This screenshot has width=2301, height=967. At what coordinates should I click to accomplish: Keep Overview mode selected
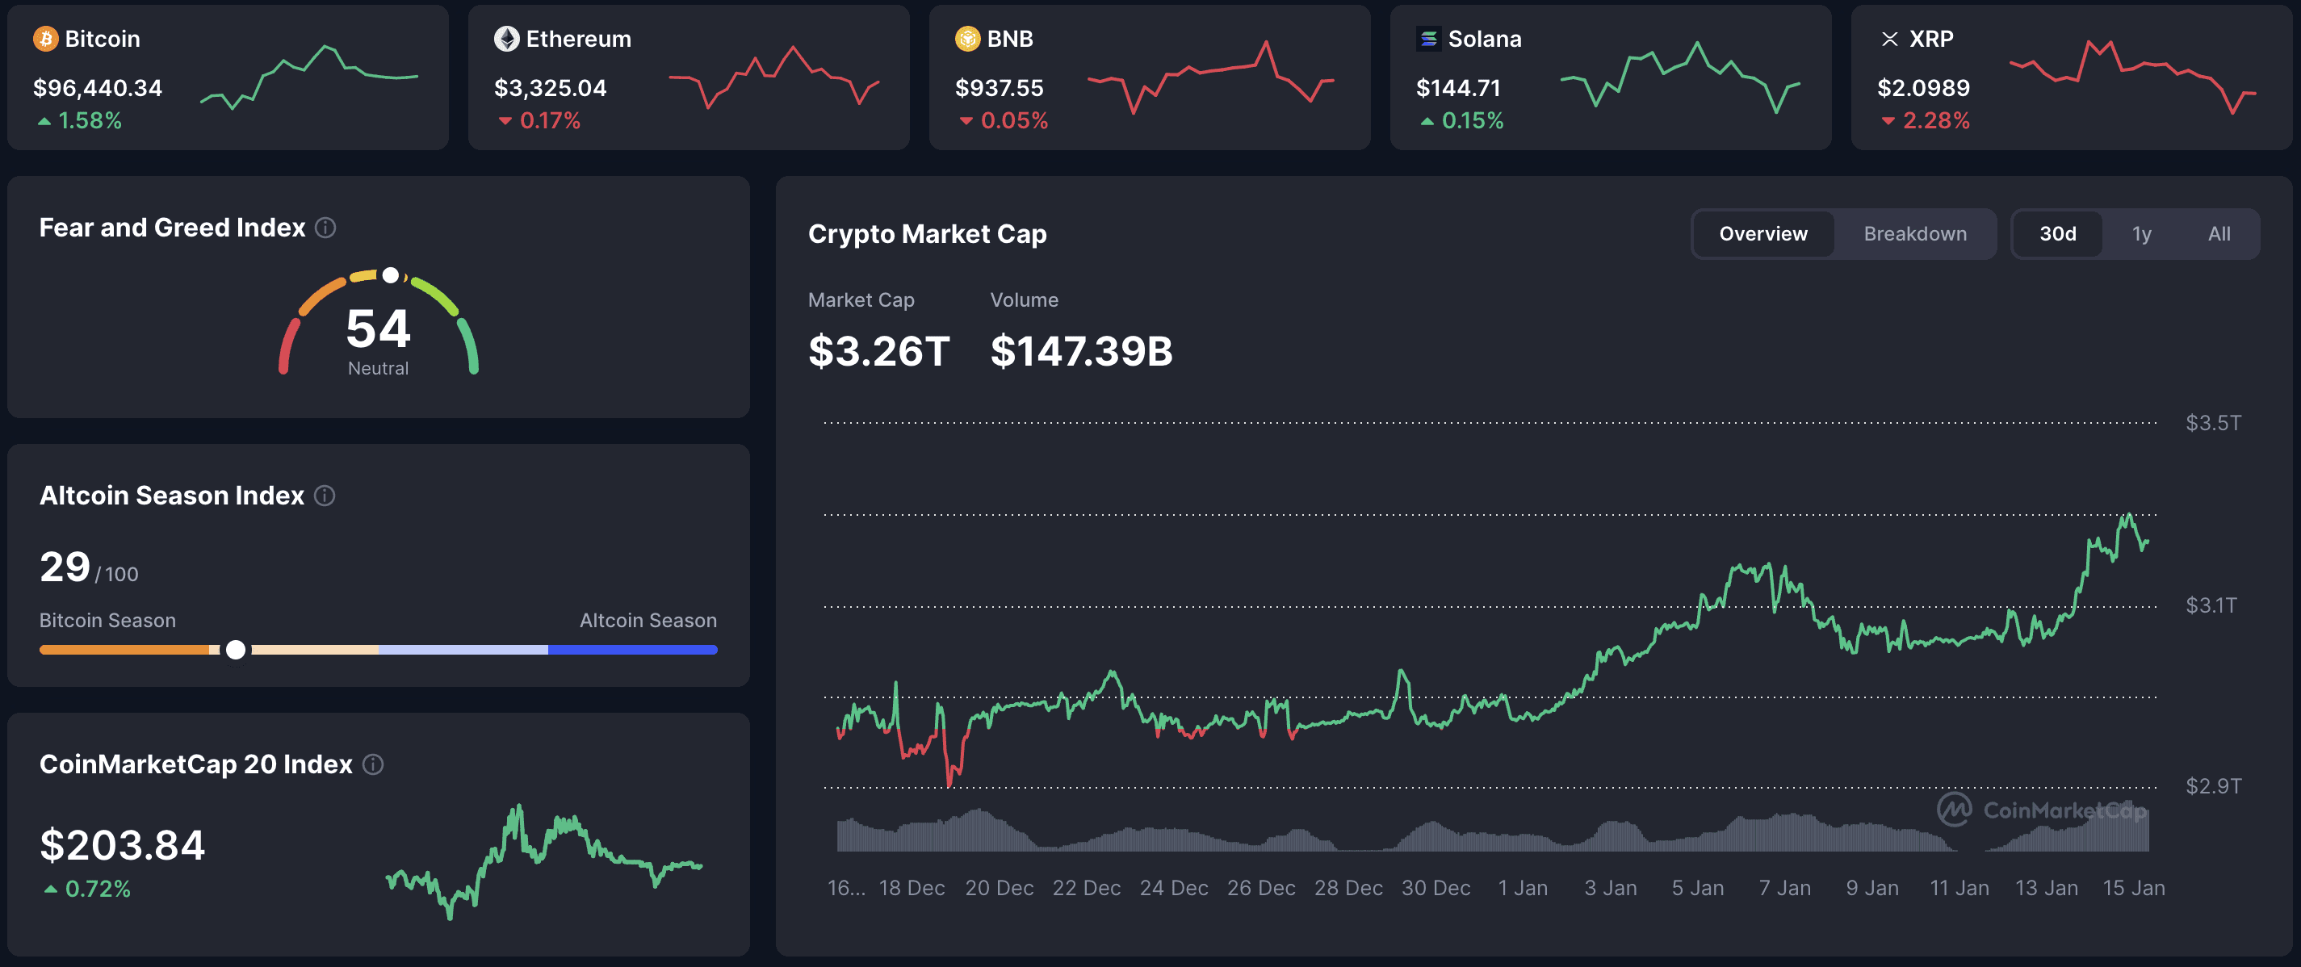tap(1762, 233)
